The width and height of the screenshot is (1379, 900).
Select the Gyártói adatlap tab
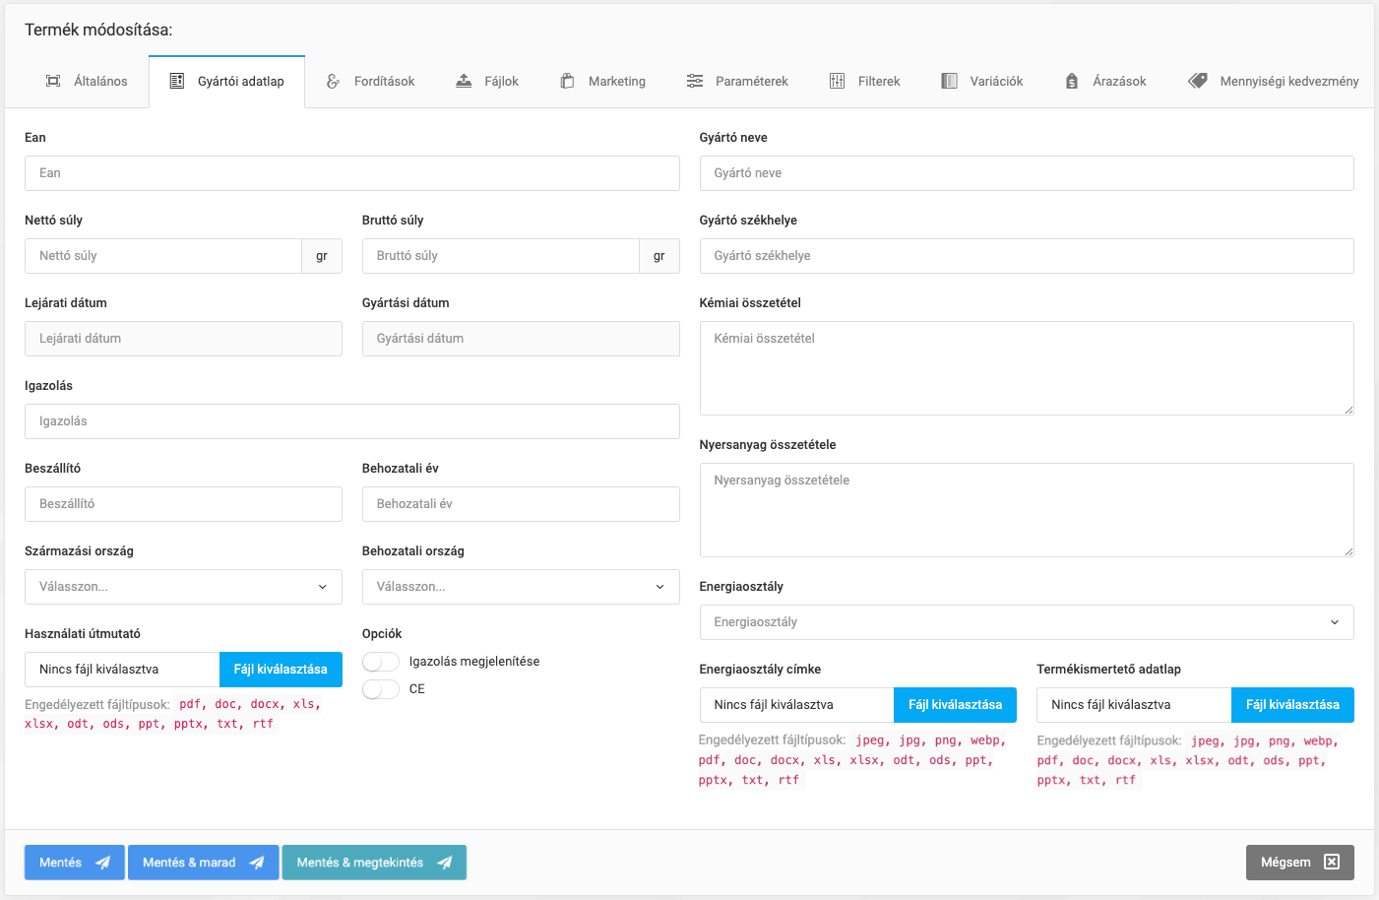click(x=227, y=81)
